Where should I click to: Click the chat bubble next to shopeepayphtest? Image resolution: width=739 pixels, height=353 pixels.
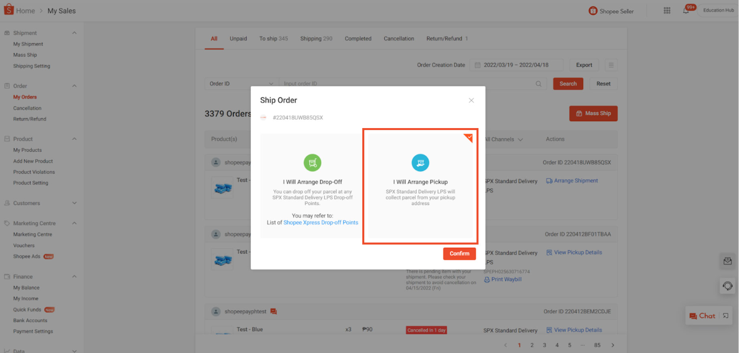tap(274, 311)
